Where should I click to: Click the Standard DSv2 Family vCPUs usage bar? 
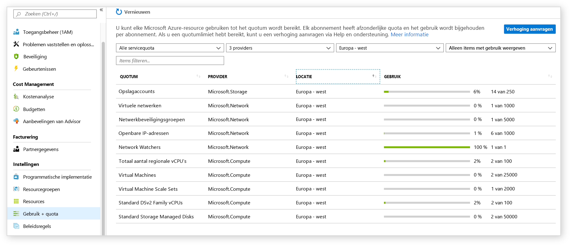coord(427,203)
